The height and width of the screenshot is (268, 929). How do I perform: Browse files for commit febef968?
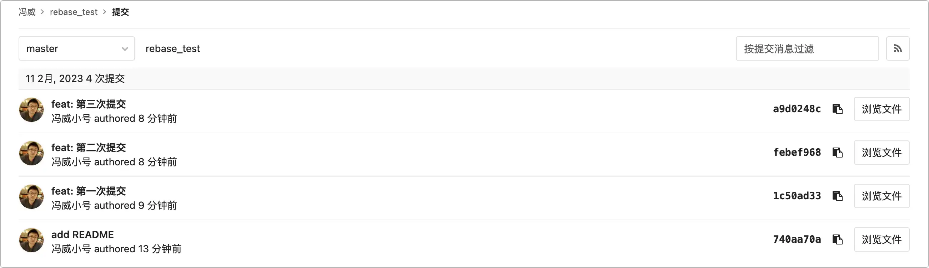[881, 153]
